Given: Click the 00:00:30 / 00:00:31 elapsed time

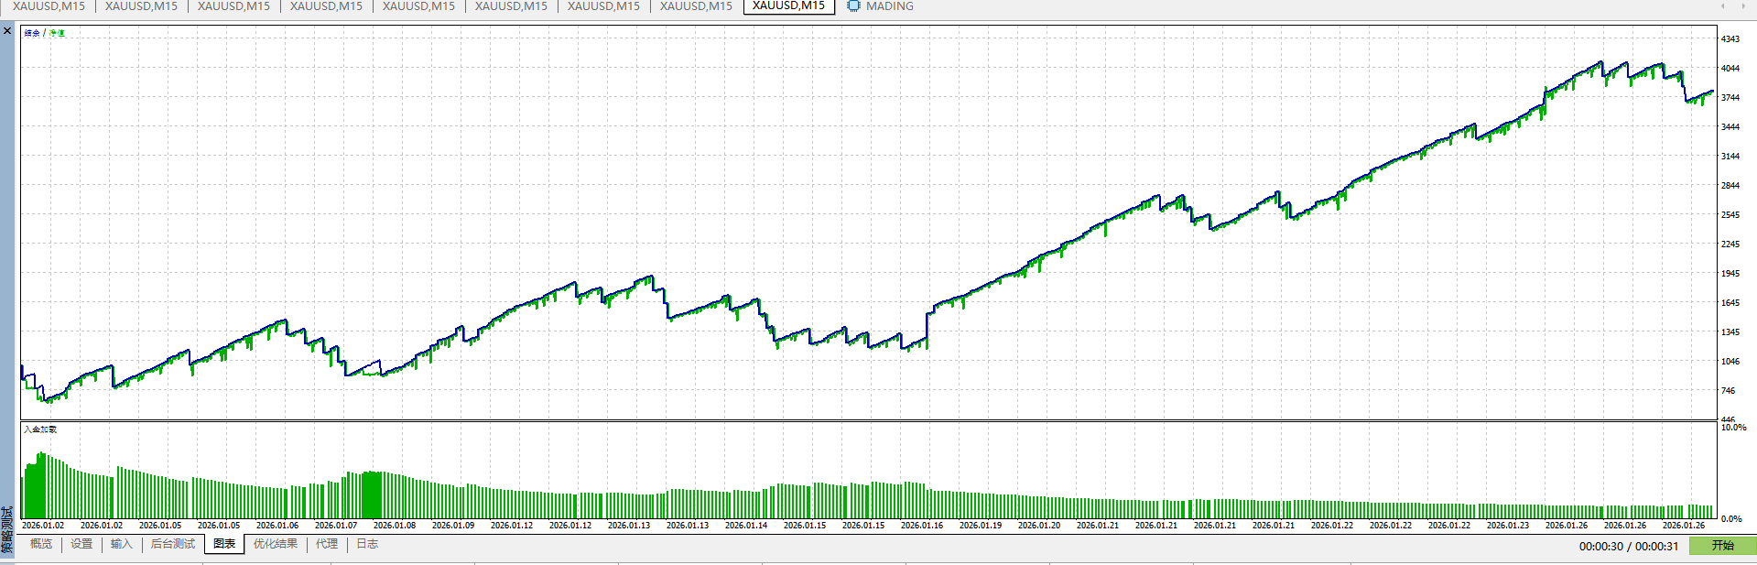Looking at the screenshot, I should click(1629, 547).
